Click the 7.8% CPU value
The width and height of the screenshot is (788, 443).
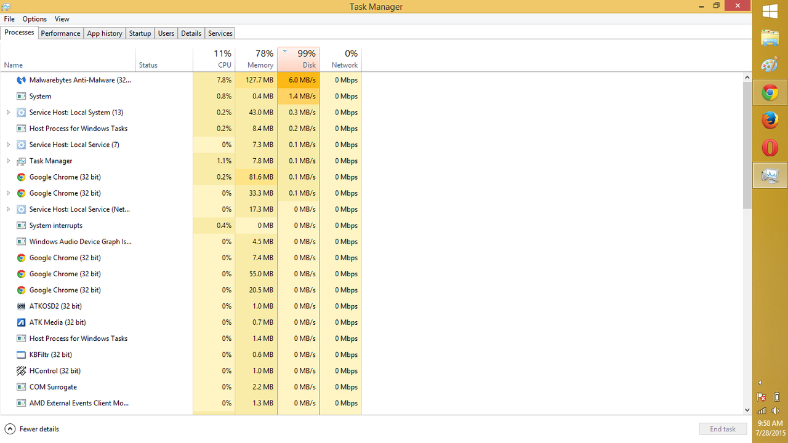[x=224, y=80]
